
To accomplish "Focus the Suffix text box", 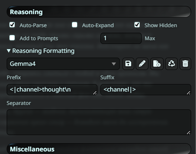I will click(x=146, y=90).
